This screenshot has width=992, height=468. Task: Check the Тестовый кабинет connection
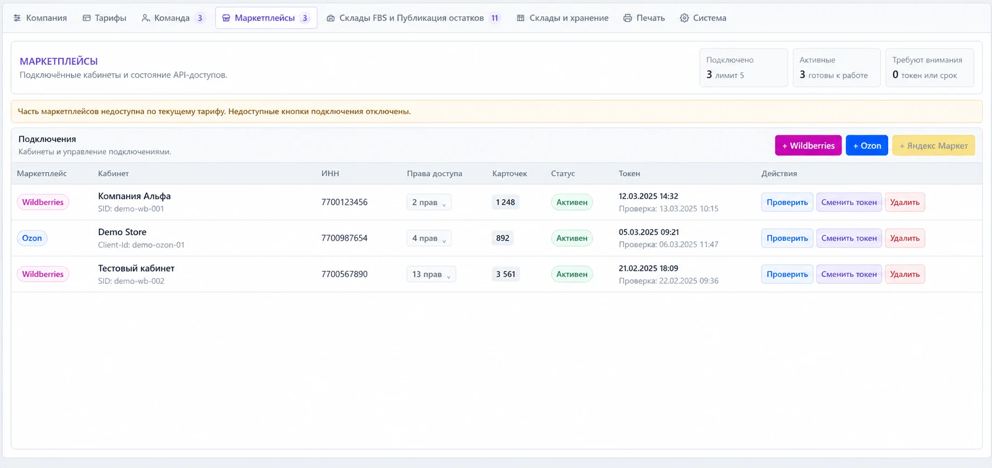pyautogui.click(x=787, y=274)
